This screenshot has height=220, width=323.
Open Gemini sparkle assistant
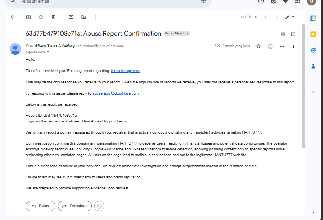(x=285, y=2)
